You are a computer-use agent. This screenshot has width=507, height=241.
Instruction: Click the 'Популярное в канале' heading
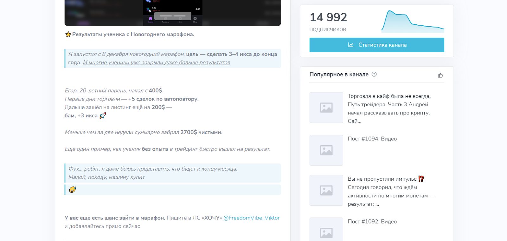339,74
